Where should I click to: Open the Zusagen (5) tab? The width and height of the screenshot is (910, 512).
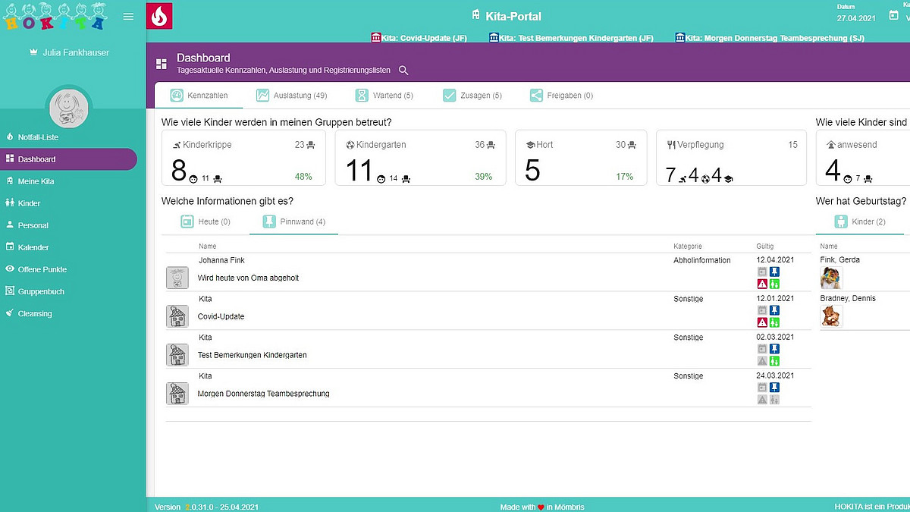point(472,96)
